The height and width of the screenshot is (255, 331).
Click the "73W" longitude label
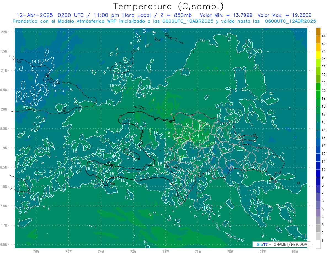[x=133, y=251]
